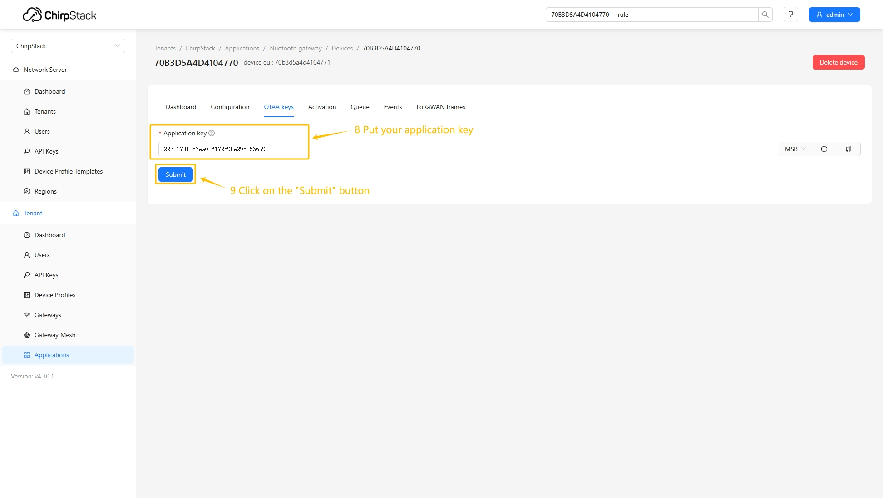Switch to the Activation tab

tap(322, 107)
